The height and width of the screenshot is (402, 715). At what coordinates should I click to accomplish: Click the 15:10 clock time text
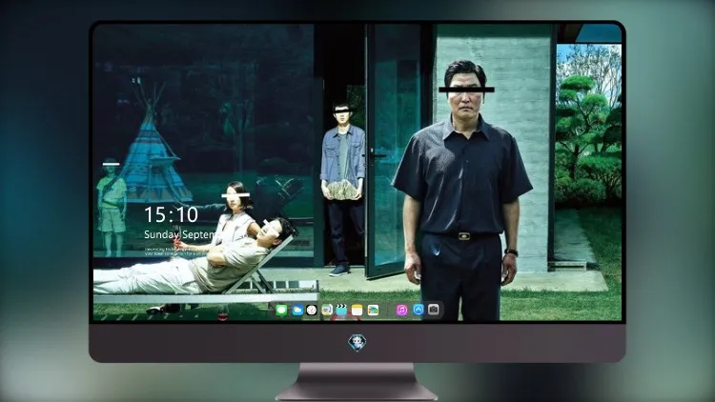pos(171,214)
